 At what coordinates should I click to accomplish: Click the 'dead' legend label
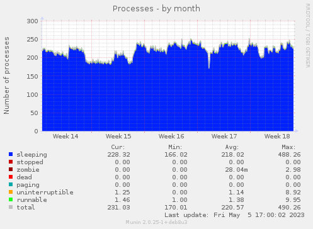click(x=24, y=177)
